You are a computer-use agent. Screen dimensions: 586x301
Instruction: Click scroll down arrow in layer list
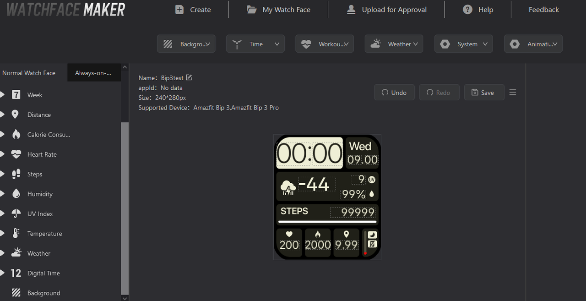125,298
